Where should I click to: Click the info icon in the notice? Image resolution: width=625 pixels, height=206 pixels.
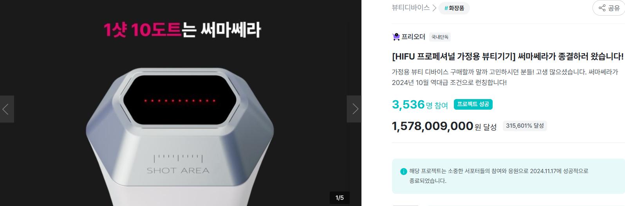[403, 172]
